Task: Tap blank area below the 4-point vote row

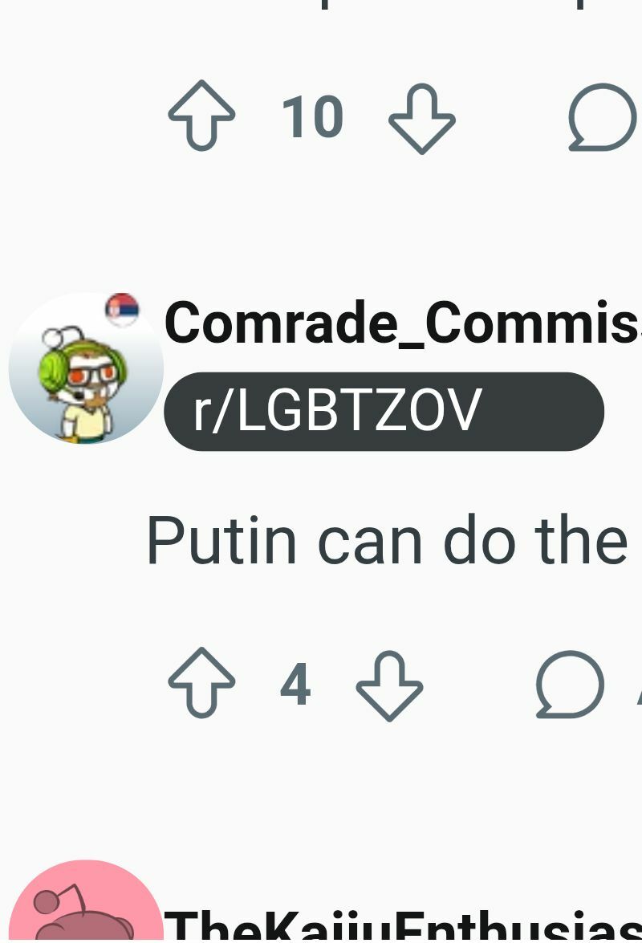Action: [x=321, y=788]
